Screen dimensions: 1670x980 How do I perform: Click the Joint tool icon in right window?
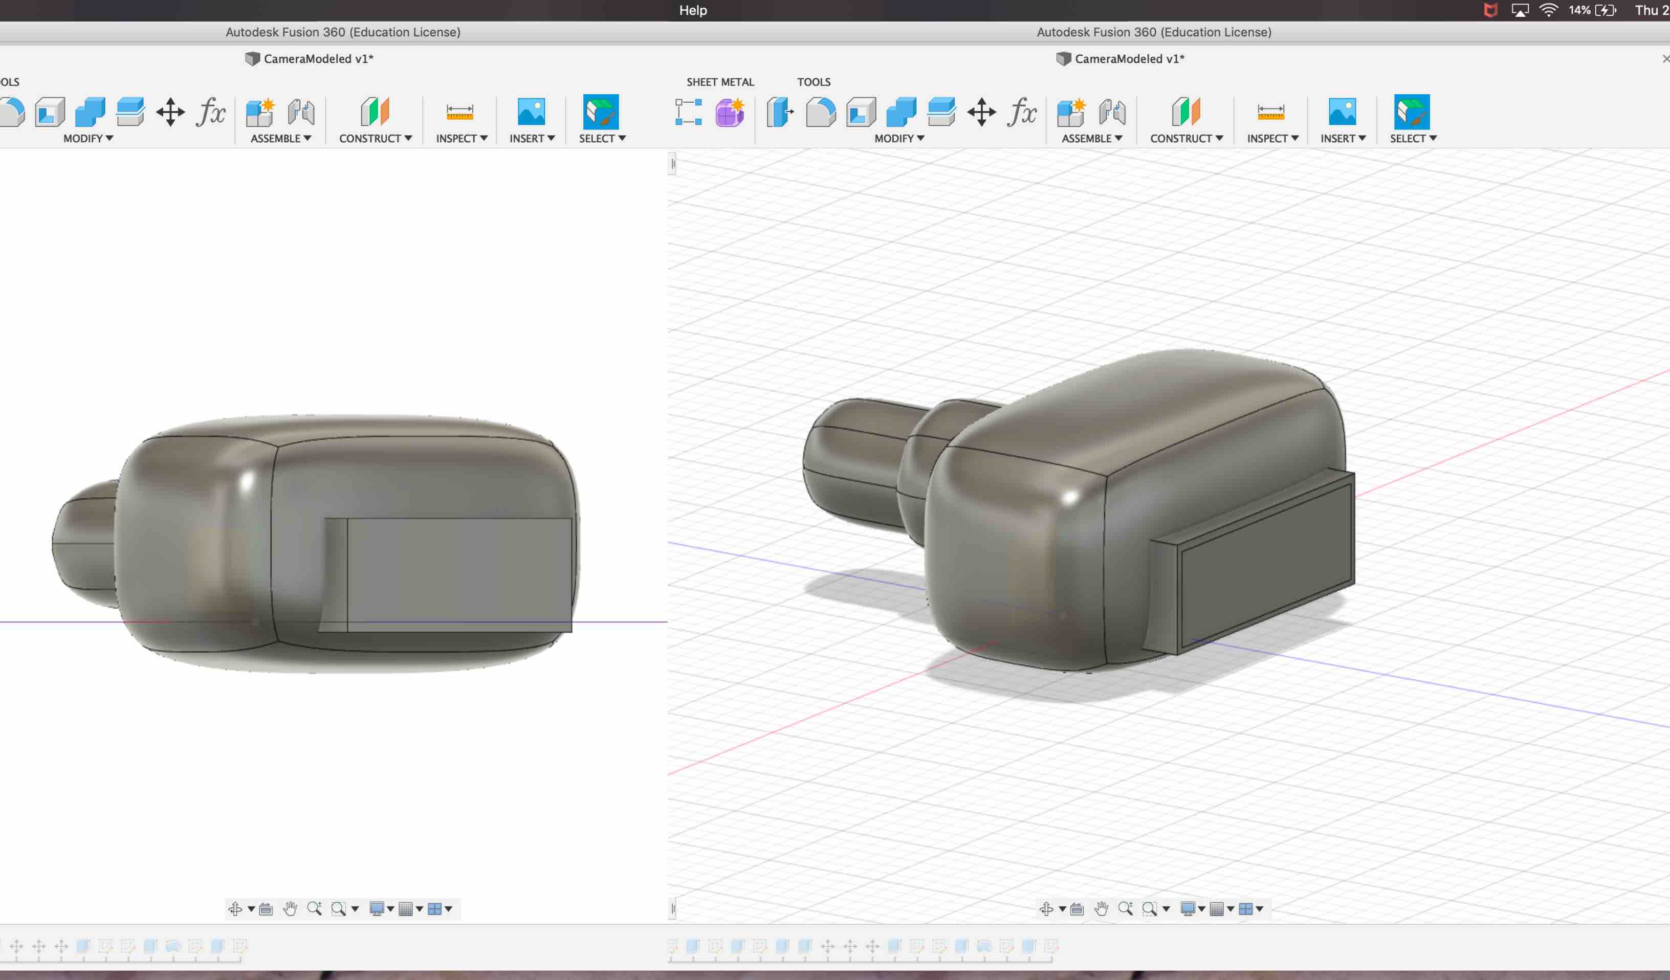(1112, 112)
